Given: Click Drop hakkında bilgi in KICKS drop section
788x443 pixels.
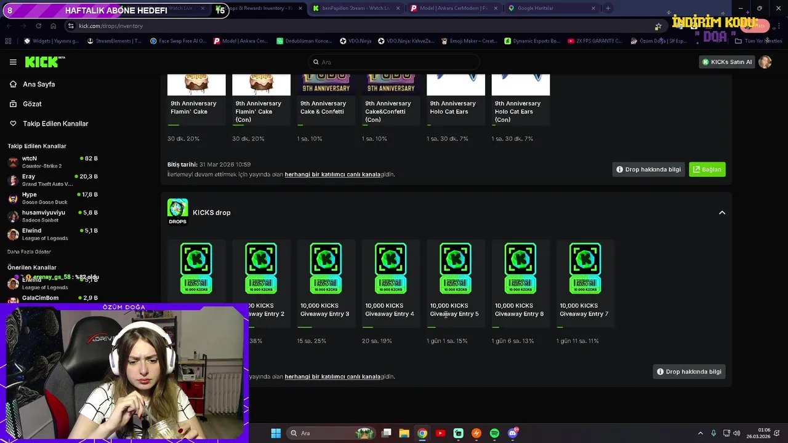Looking at the screenshot, I should (x=689, y=372).
